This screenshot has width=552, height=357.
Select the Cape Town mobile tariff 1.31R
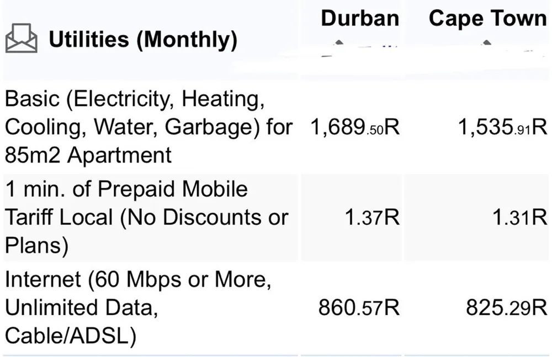[519, 217]
